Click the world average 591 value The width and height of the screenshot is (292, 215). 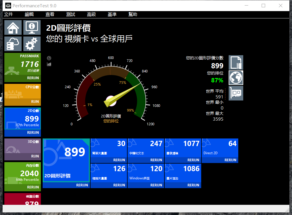point(219,97)
